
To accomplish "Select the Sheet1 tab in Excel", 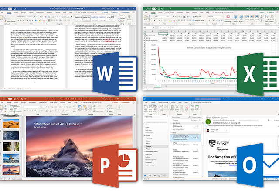I will (x=158, y=86).
